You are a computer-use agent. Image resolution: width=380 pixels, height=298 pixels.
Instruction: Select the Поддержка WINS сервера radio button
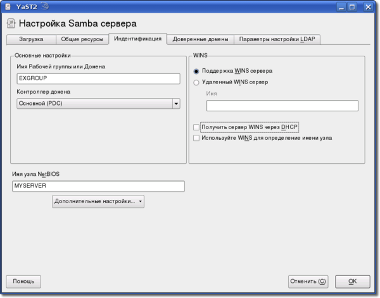click(196, 71)
